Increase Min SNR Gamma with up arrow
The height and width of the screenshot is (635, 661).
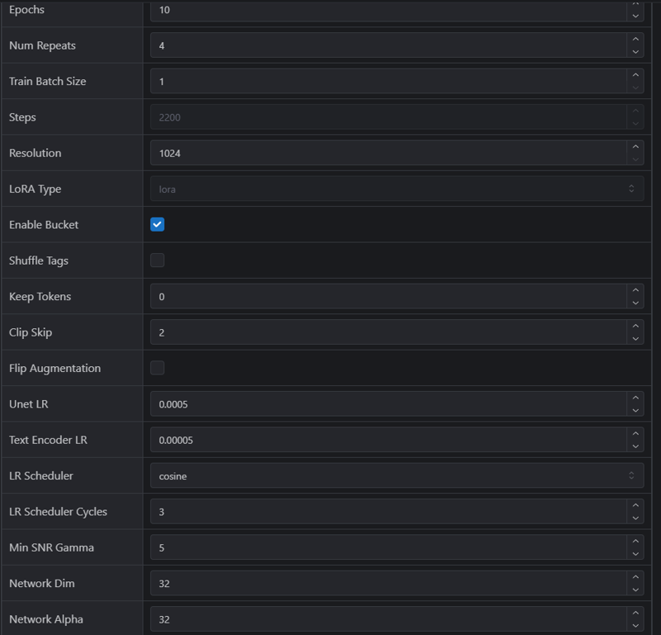click(x=635, y=541)
